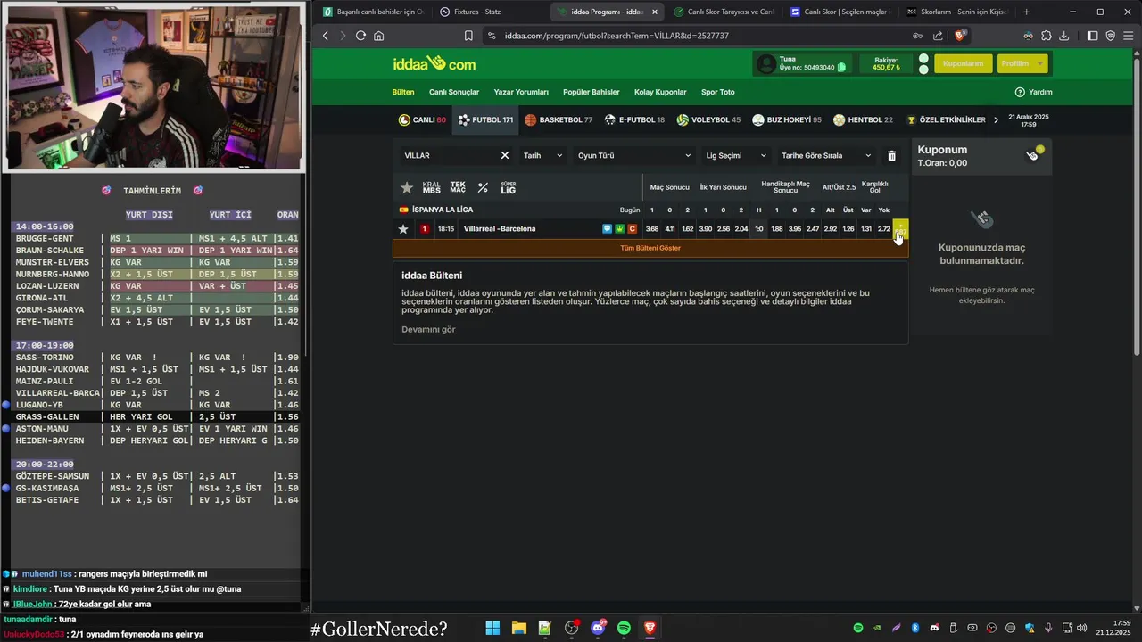Select the Hentbol 22 tab
The width and height of the screenshot is (1142, 642).
863,119
